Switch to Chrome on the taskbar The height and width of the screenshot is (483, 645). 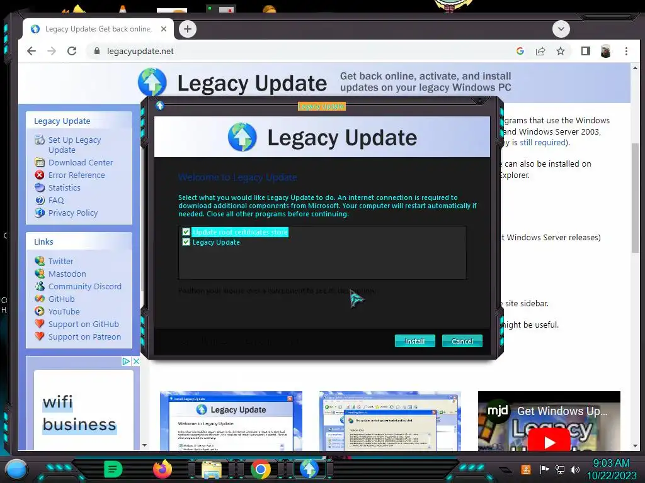261,469
